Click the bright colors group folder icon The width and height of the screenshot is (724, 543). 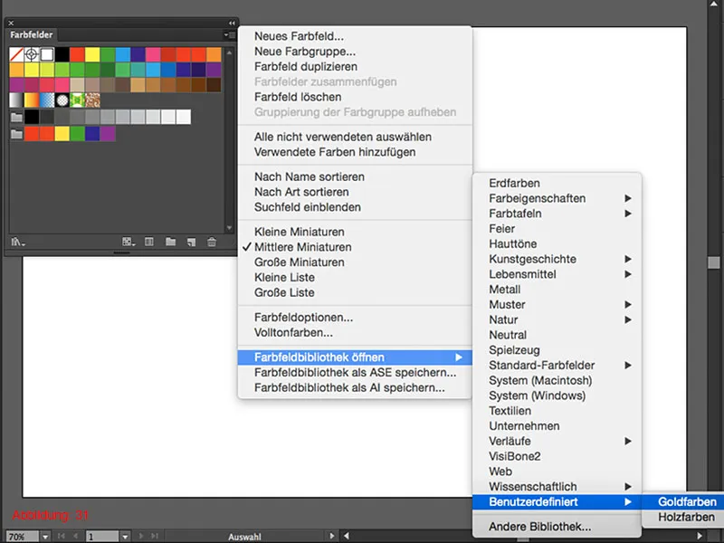[x=16, y=134]
